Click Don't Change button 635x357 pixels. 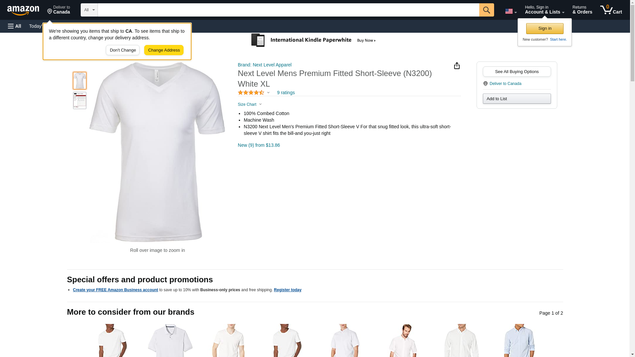tap(123, 50)
